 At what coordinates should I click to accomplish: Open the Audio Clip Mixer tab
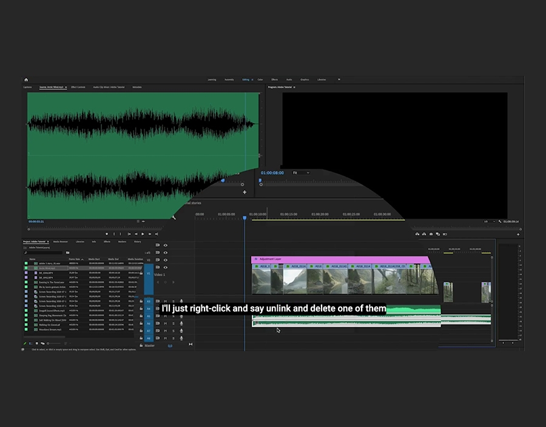click(109, 87)
